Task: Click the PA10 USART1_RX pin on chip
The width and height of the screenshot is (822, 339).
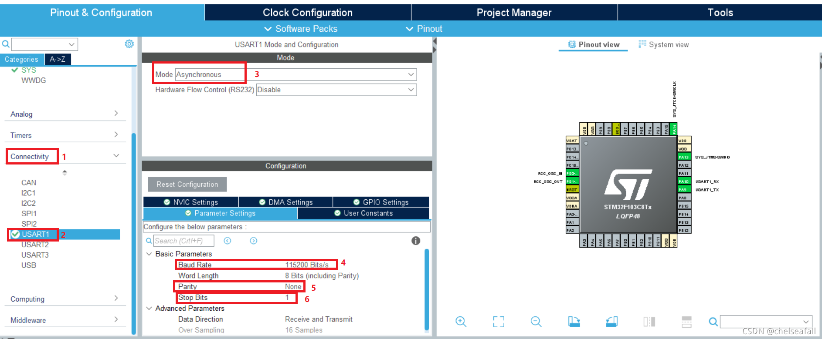Action: pos(684,181)
